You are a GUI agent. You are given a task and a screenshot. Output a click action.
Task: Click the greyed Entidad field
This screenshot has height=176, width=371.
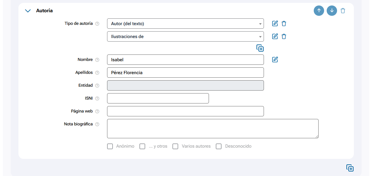click(x=185, y=85)
